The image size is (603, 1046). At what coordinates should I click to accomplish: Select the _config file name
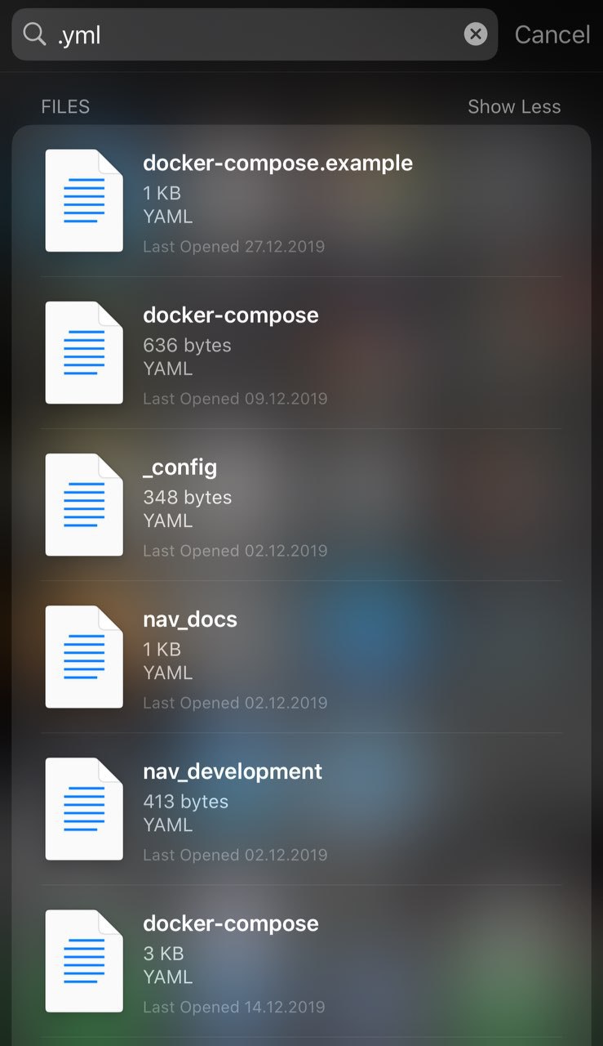(x=180, y=467)
